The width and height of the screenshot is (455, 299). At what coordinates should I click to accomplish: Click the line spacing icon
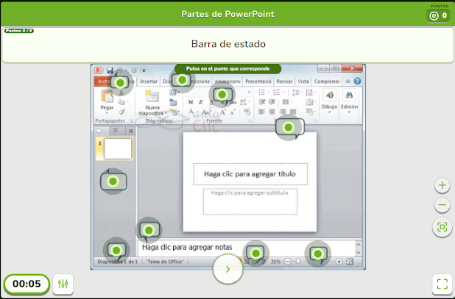click(296, 93)
